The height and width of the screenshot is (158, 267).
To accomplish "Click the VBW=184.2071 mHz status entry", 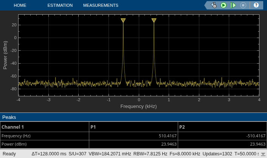I will (110, 154).
